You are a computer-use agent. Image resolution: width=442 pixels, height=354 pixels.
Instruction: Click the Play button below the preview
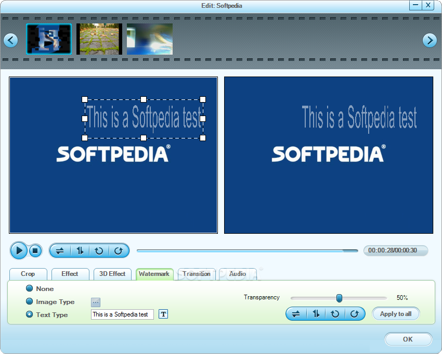(x=19, y=250)
